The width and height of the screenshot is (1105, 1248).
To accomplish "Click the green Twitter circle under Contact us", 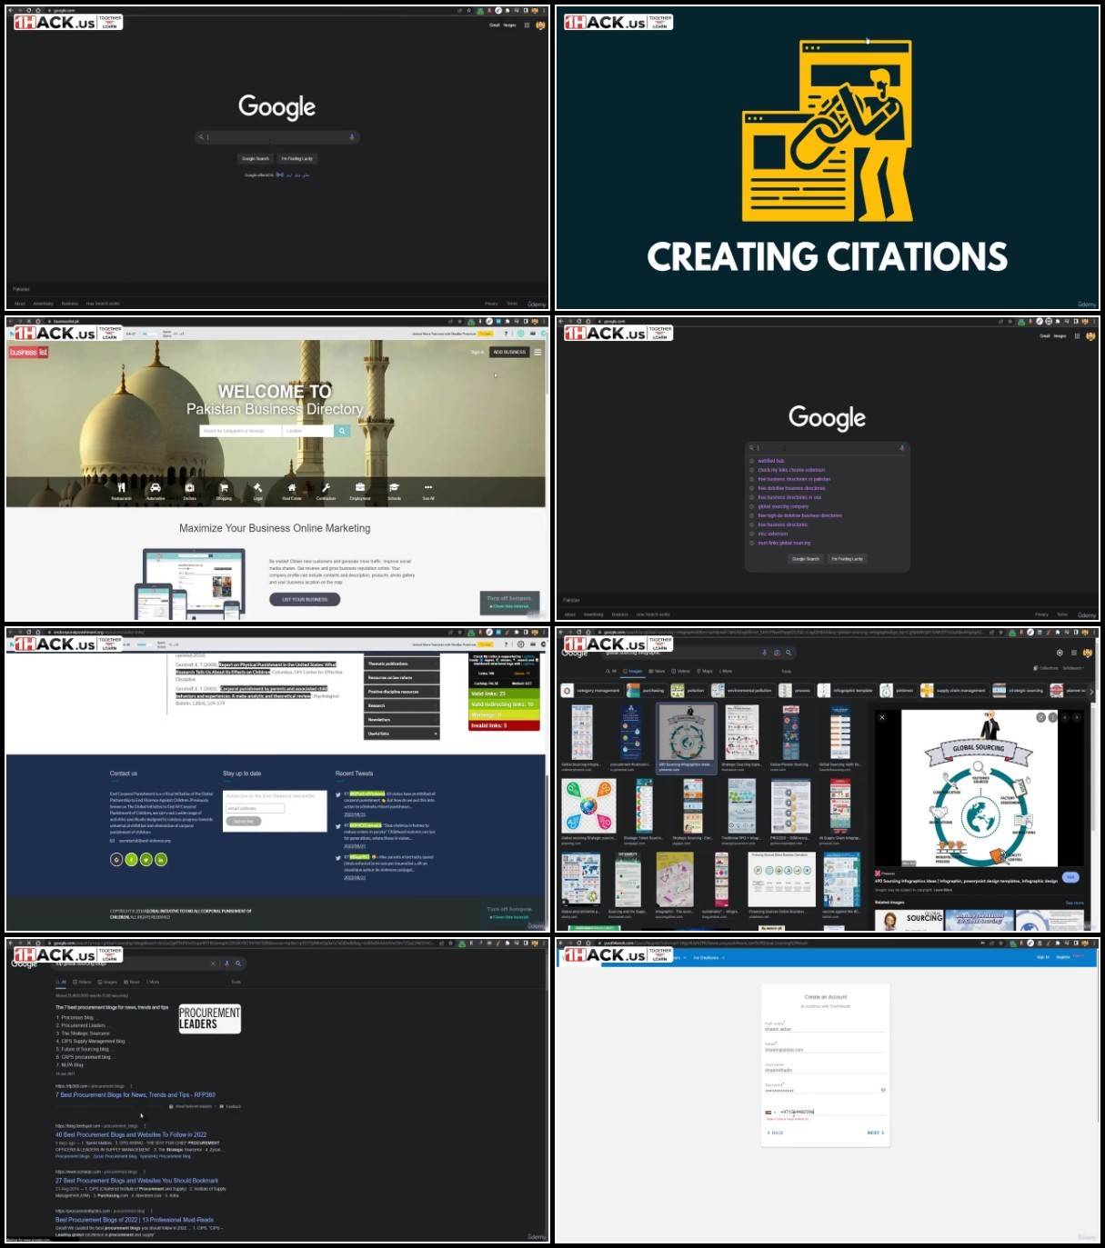I will coord(146,859).
